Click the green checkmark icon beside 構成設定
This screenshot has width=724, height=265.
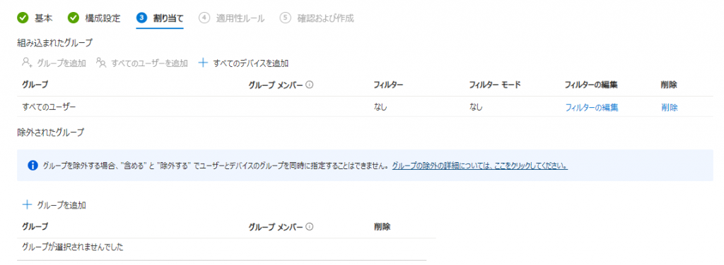[74, 18]
